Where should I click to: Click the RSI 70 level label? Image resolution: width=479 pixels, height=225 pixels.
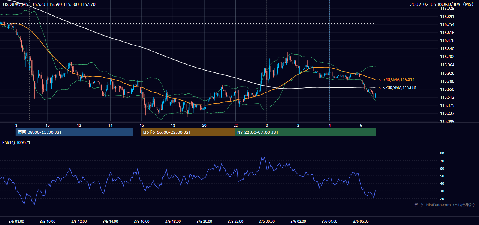(x=442, y=161)
